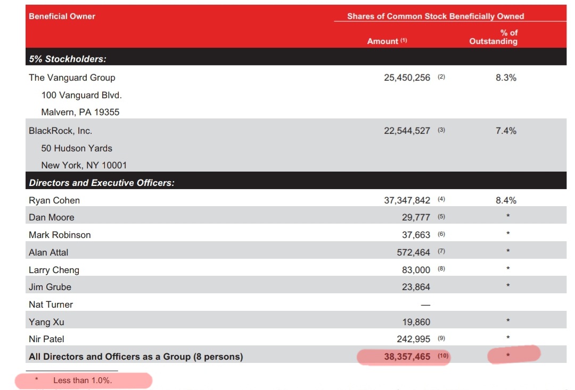Click footnote marker (4) in Ryan Cohen row
The width and height of the screenshot is (575, 390).
[441, 199]
